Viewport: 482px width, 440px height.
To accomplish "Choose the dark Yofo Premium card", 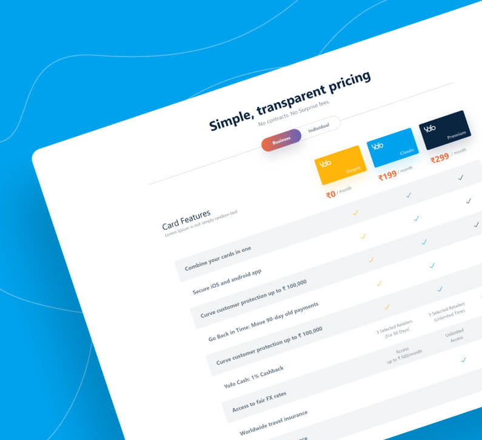I will click(445, 130).
